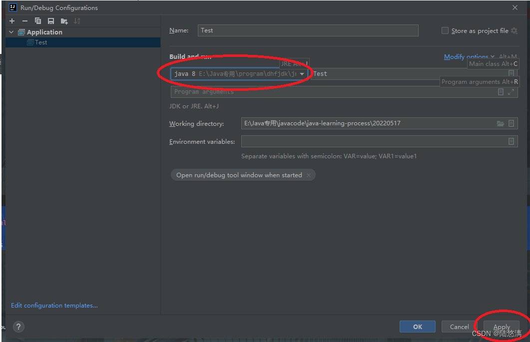Click the 'JDK or JRE. Alt+J' hint text
The height and width of the screenshot is (342, 530).
click(x=194, y=106)
